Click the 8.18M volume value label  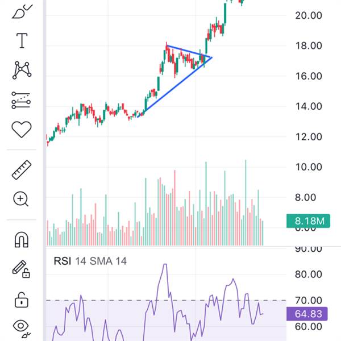[308, 221]
